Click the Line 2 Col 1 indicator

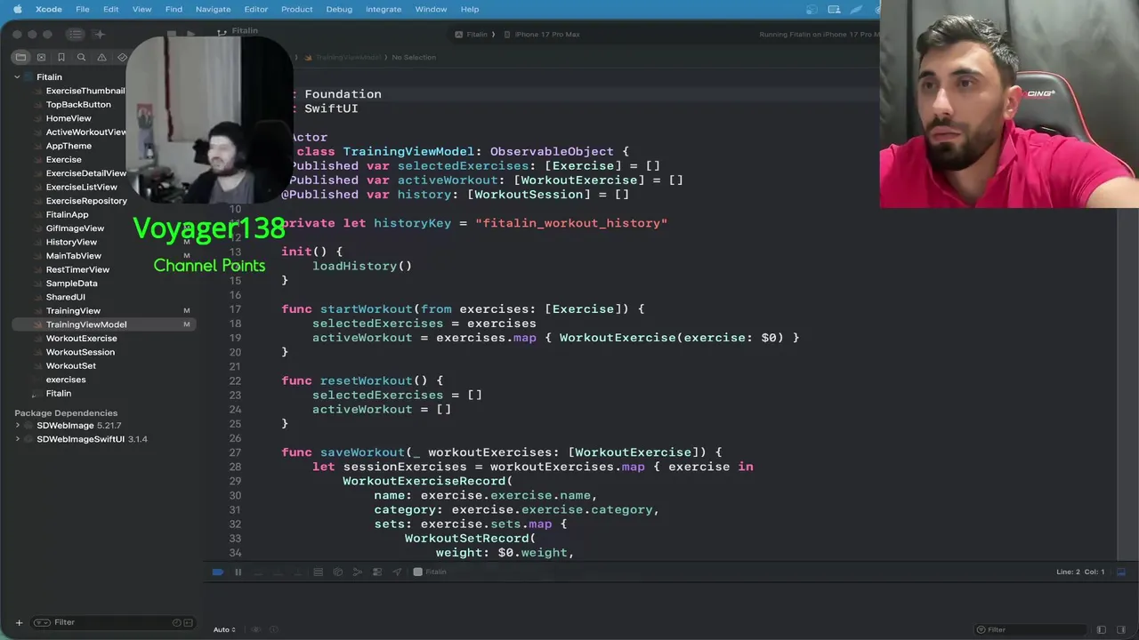[1079, 572]
